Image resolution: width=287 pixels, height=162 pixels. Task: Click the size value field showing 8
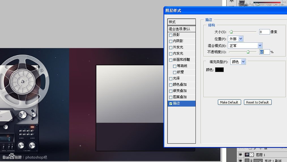point(265,32)
